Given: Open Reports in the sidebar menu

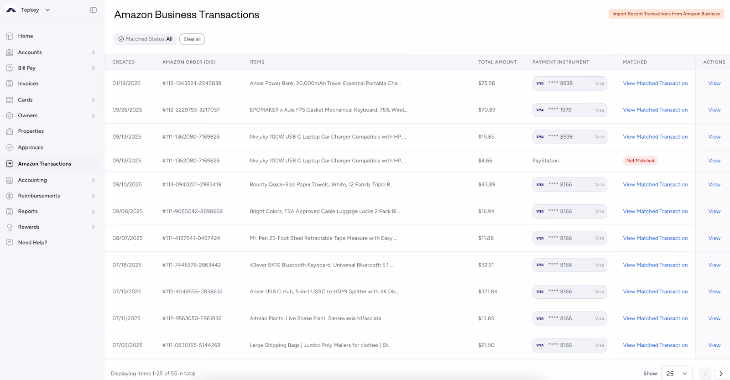Looking at the screenshot, I should (x=28, y=212).
